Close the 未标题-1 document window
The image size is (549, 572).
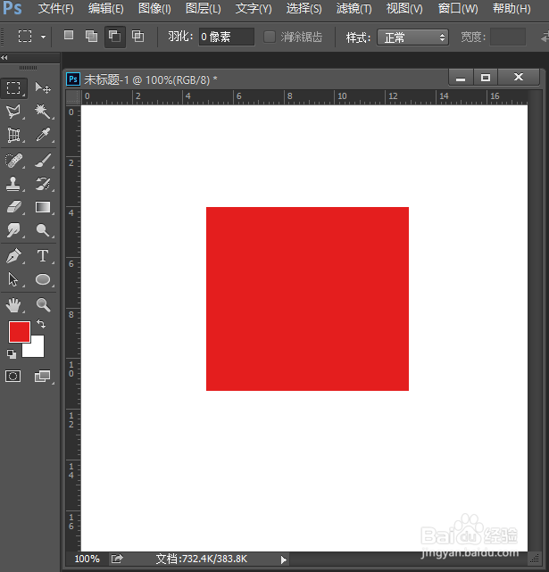[519, 78]
